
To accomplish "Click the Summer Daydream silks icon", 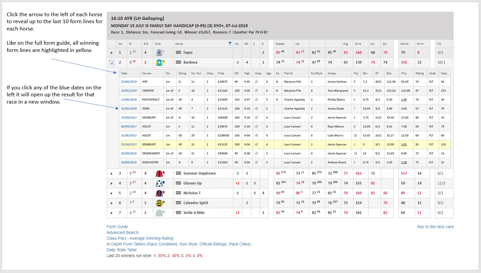I will tap(160, 173).
